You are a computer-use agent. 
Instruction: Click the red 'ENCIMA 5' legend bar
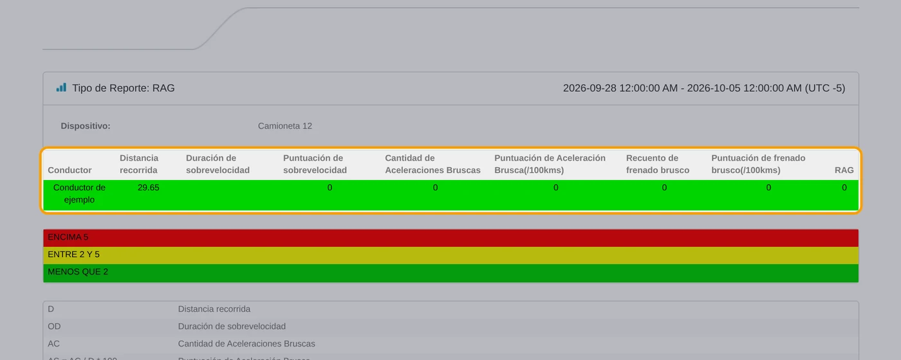(450, 238)
